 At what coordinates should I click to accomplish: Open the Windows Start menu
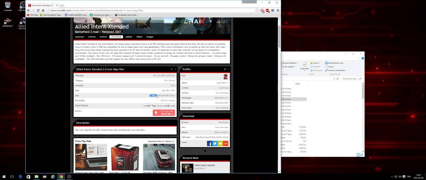tap(4, 177)
